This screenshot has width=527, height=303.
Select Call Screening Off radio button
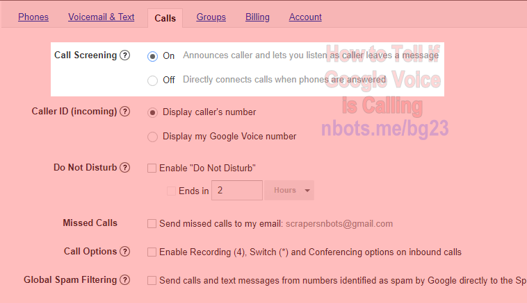(152, 80)
